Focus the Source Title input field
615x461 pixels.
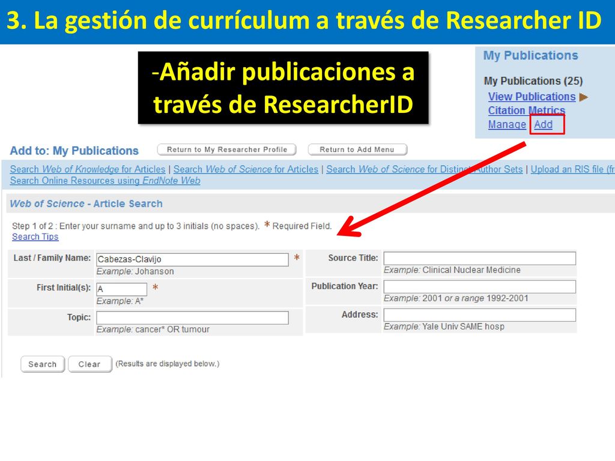(x=480, y=258)
